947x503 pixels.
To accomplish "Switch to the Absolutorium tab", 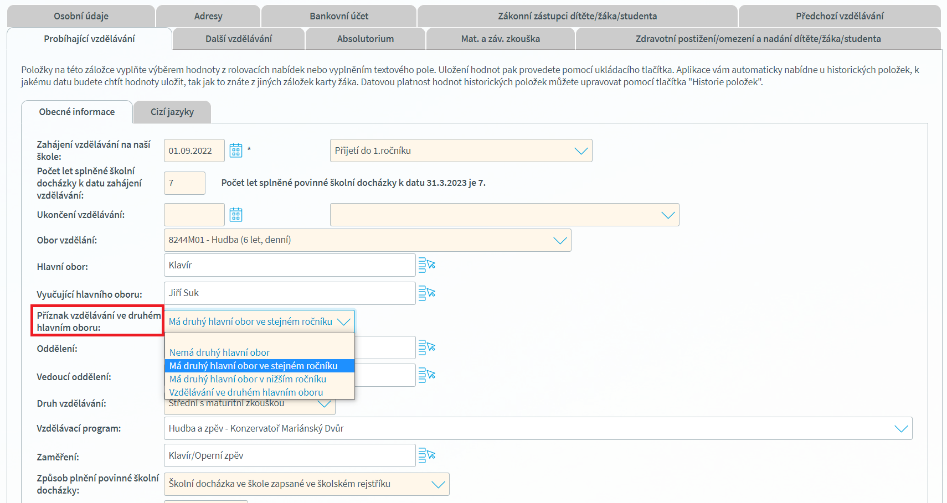I will pos(366,39).
